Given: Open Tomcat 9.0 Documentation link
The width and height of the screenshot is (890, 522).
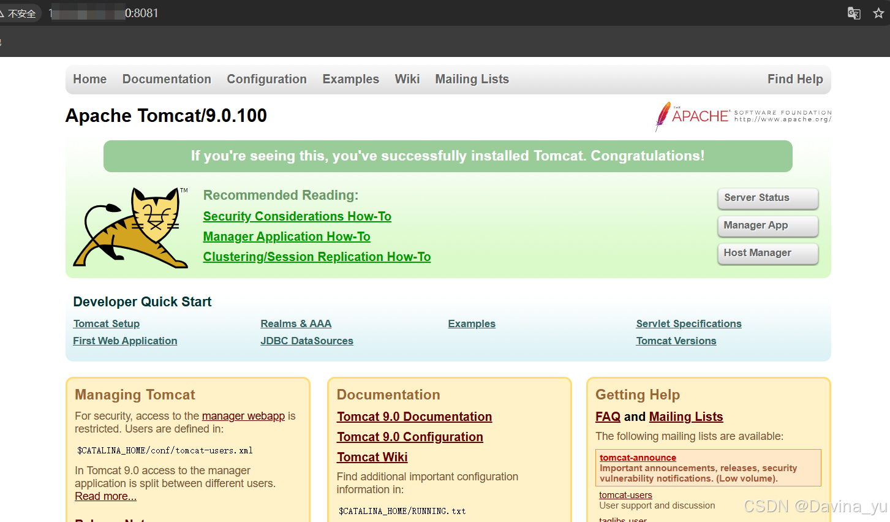Looking at the screenshot, I should click(x=414, y=417).
